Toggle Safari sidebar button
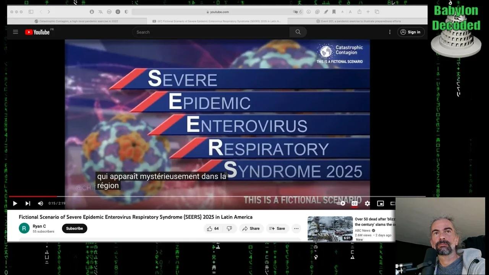The image size is (489, 275). tap(31, 12)
